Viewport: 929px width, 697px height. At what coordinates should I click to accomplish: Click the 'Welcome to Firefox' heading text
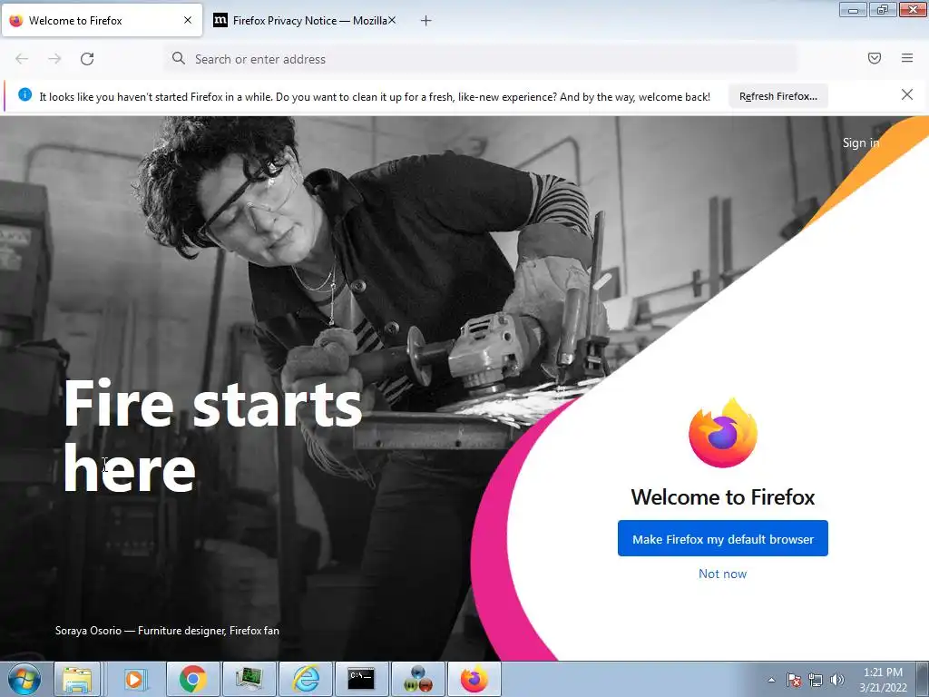[x=723, y=496]
